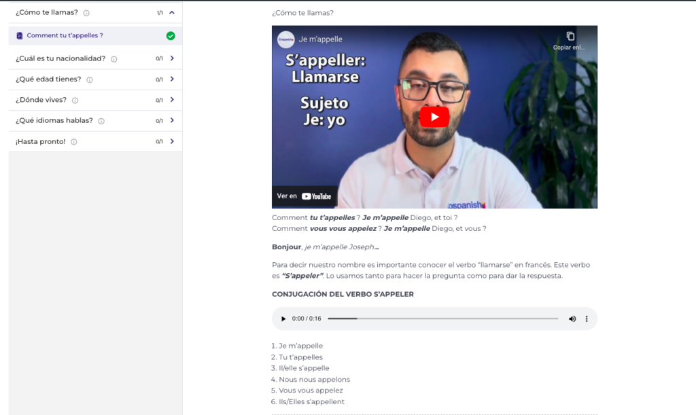Expand ¿Qué idiomas hablas? chevron
Viewport: 696px width, 415px height.
point(172,120)
